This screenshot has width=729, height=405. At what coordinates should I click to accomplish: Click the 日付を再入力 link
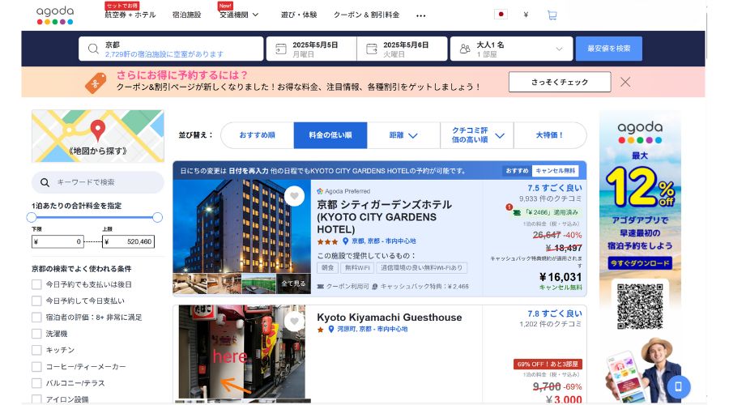[x=249, y=171]
